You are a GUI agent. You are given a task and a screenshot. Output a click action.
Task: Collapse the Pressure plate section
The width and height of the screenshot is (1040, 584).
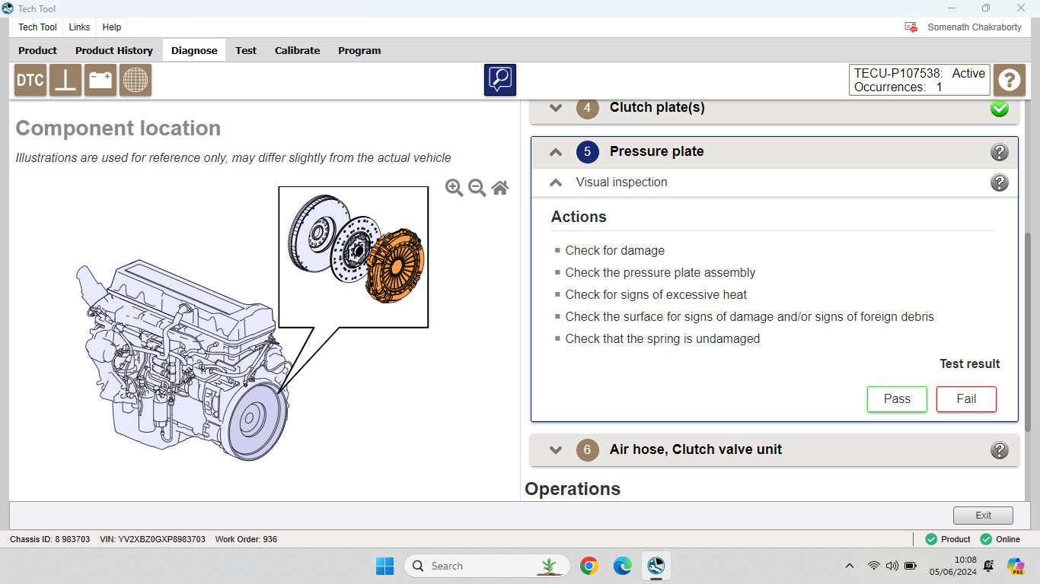tap(556, 152)
